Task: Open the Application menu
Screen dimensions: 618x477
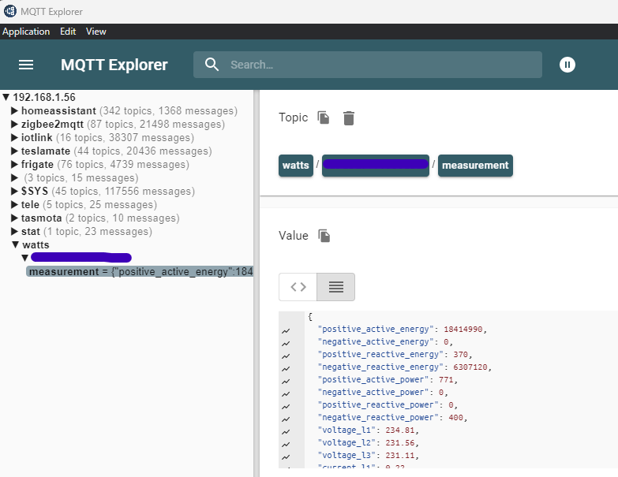Action: point(26,32)
